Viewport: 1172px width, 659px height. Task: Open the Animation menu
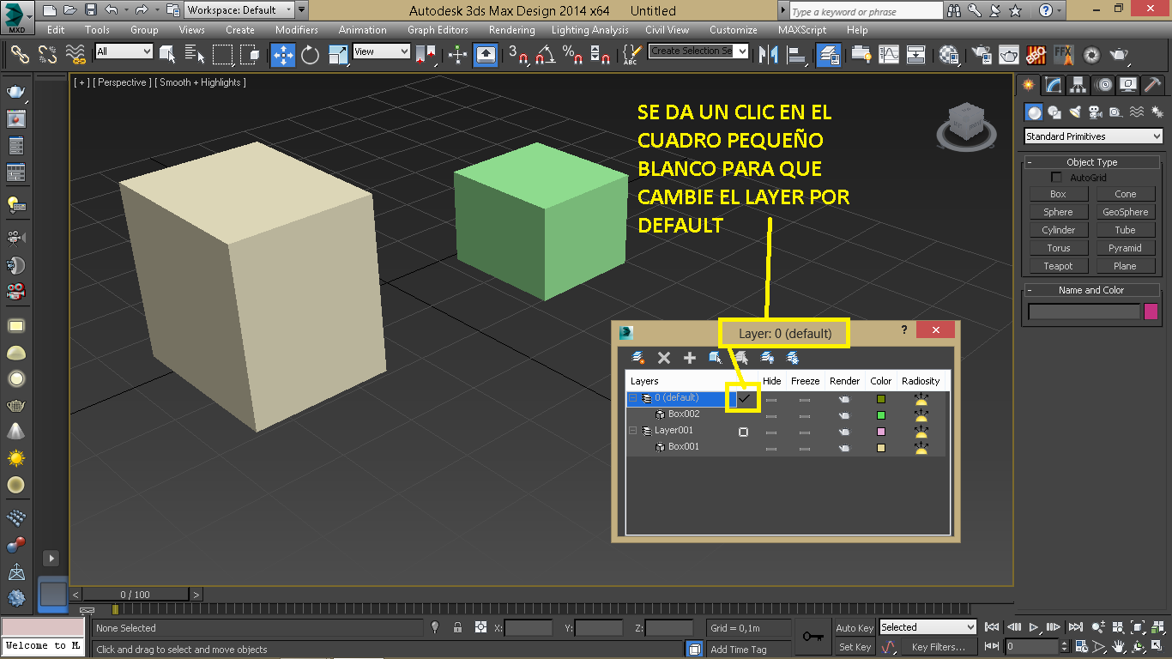pyautogui.click(x=362, y=29)
